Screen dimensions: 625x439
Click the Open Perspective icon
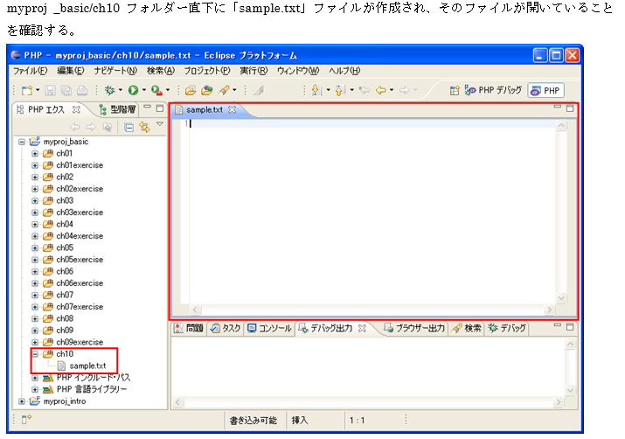(455, 91)
